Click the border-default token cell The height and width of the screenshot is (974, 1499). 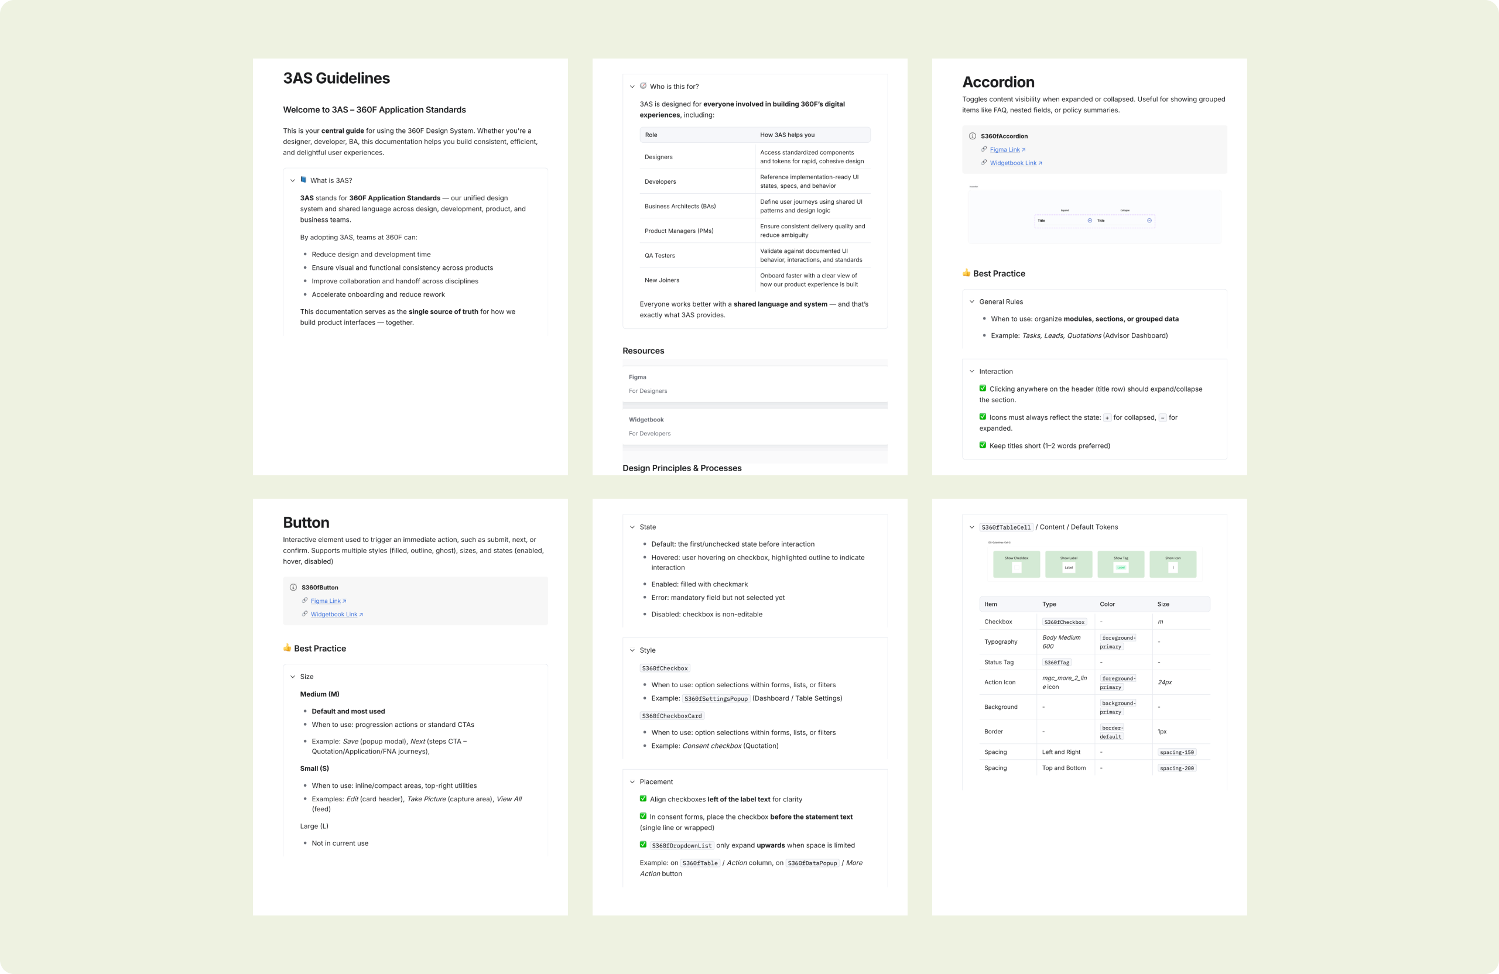point(1111,732)
